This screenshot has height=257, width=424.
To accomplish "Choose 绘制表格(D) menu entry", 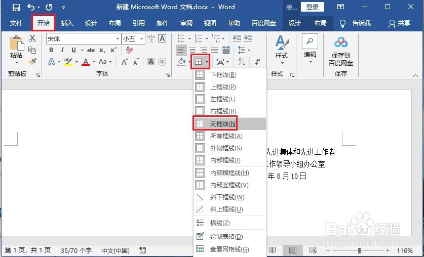I will 230,237.
